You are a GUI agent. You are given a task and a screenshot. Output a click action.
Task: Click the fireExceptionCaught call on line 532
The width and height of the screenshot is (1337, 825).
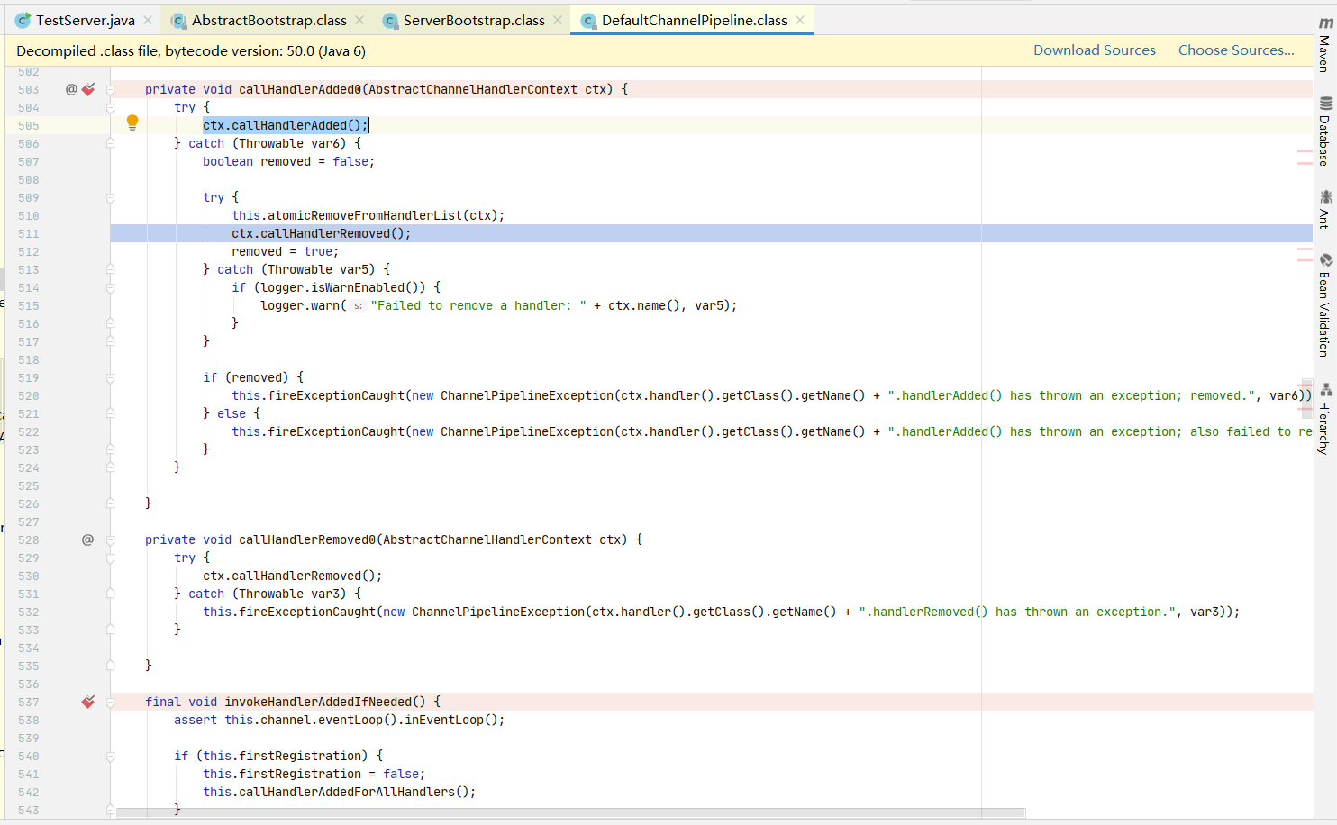click(721, 612)
